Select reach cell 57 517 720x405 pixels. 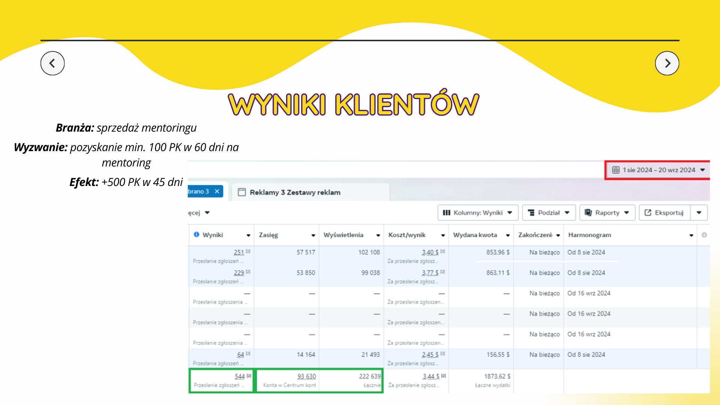(306, 252)
